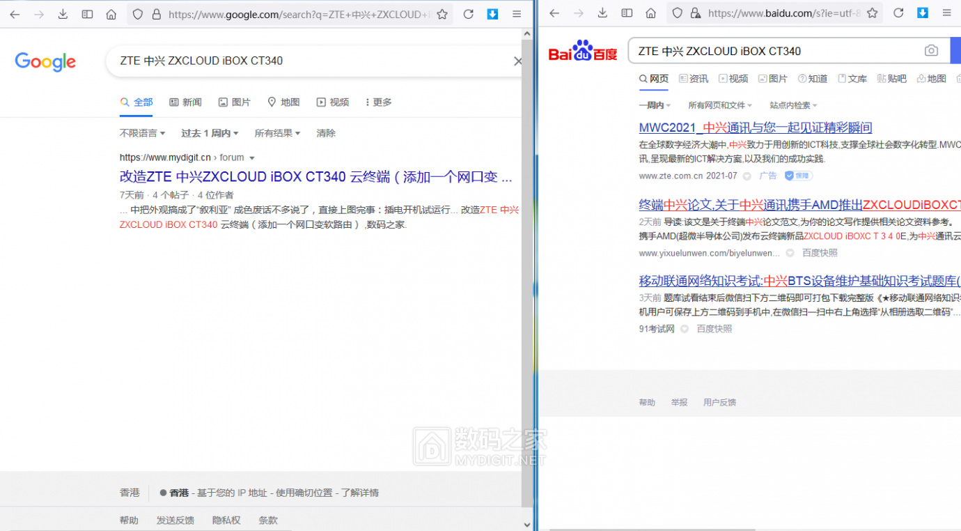Go forward in the Google browser window
Image resolution: width=961 pixels, height=531 pixels.
tap(39, 14)
